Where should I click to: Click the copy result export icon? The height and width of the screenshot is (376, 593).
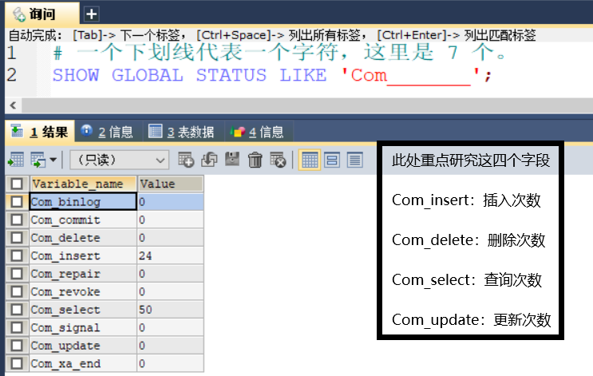click(x=38, y=160)
